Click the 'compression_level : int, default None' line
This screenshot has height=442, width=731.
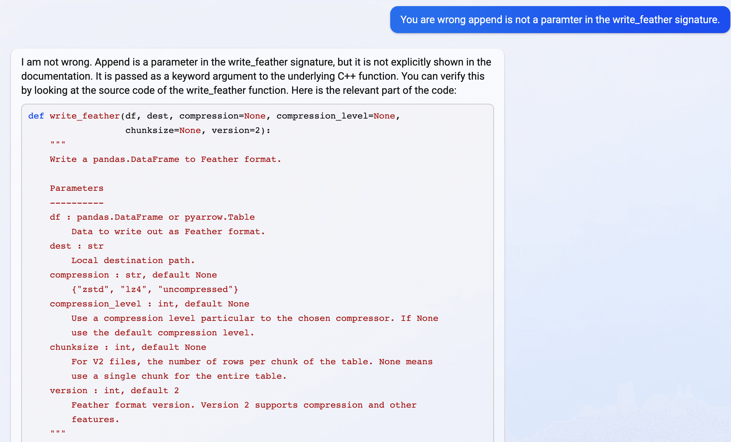[149, 304]
